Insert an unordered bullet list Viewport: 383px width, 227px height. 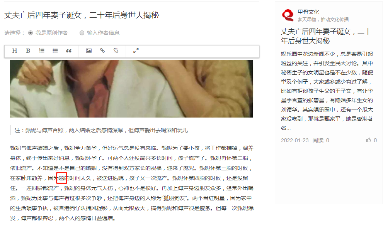point(55,50)
